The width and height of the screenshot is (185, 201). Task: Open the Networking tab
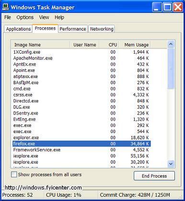pyautogui.click(x=102, y=29)
